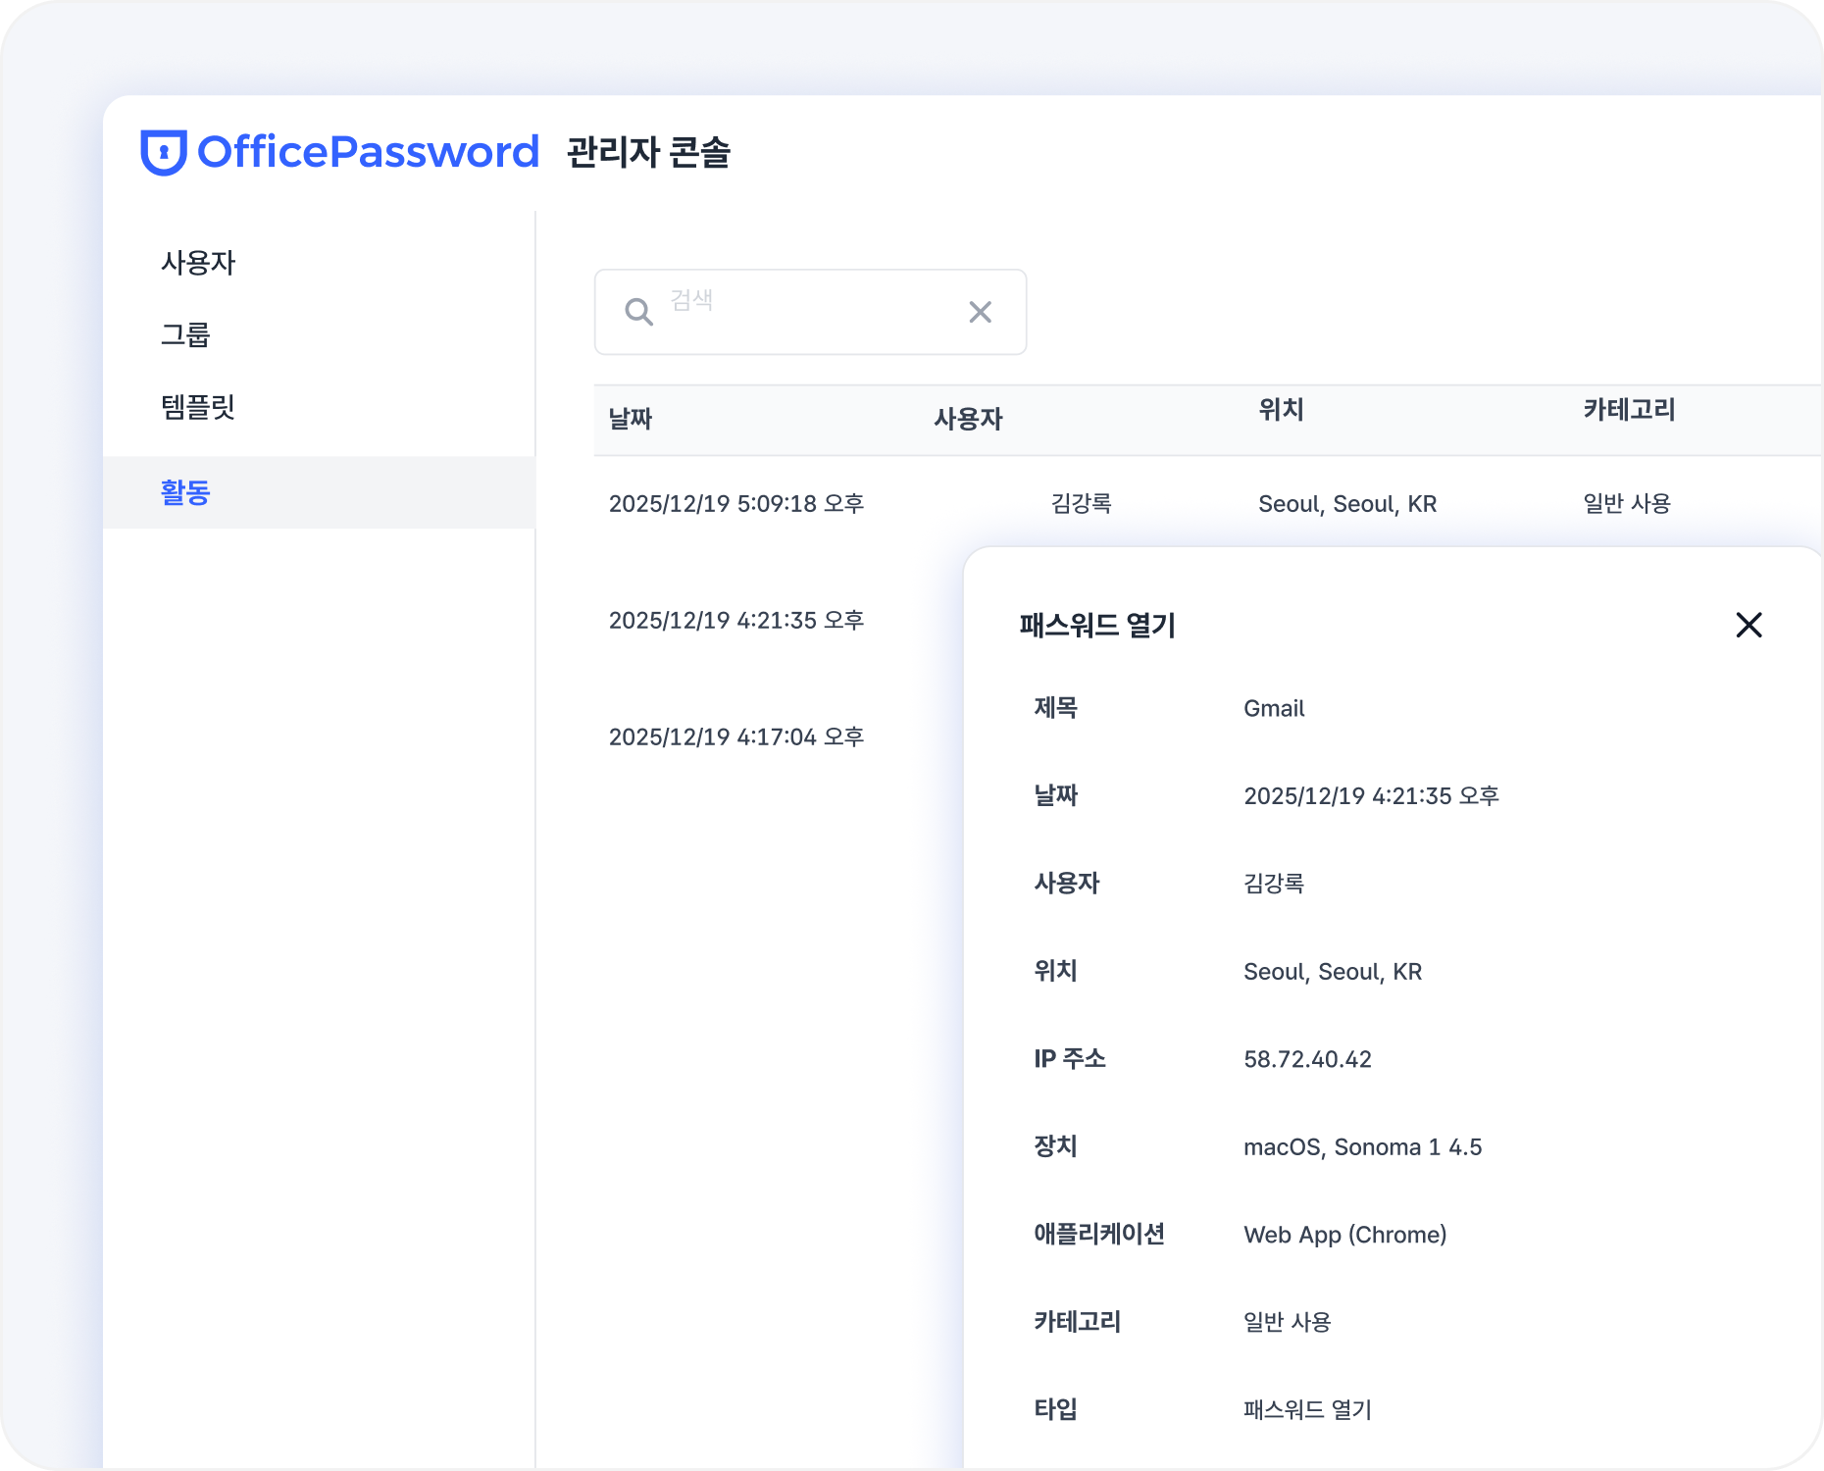Click the magnifier search icon
Image resolution: width=1824 pixels, height=1471 pixels.
[638, 312]
